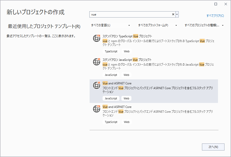
Task: Clear the search text with the X icon
Action: [x=173, y=15]
